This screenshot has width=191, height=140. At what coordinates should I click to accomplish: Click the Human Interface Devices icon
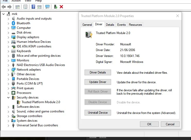coord(13,42)
